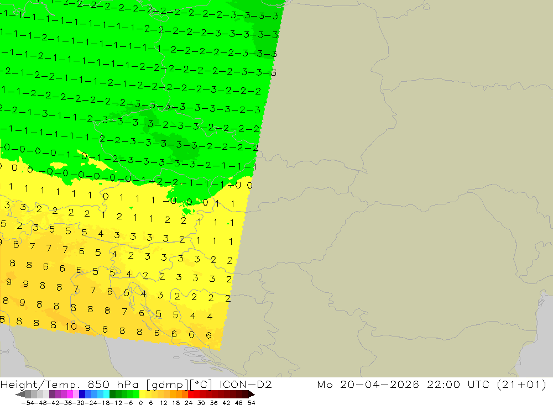This screenshot has height=405, width=553.
Task: Click the '22:00' time text
Action: [444, 385]
